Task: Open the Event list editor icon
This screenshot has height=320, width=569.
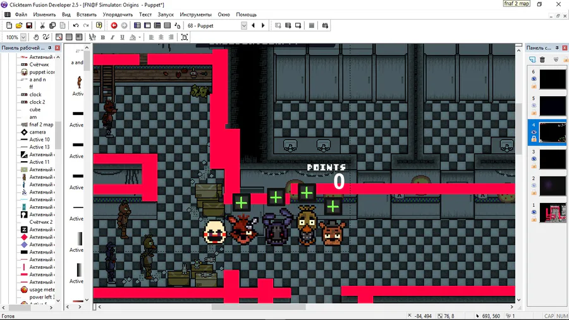Action: pos(168,25)
